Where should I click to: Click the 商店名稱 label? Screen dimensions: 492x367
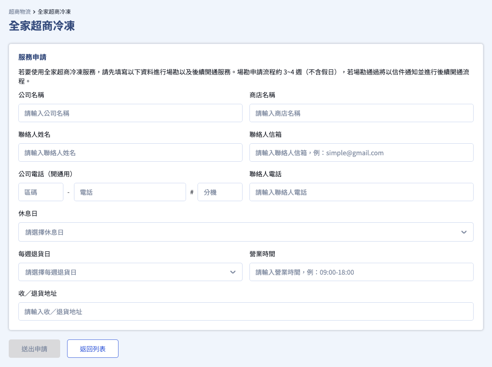click(x=262, y=95)
